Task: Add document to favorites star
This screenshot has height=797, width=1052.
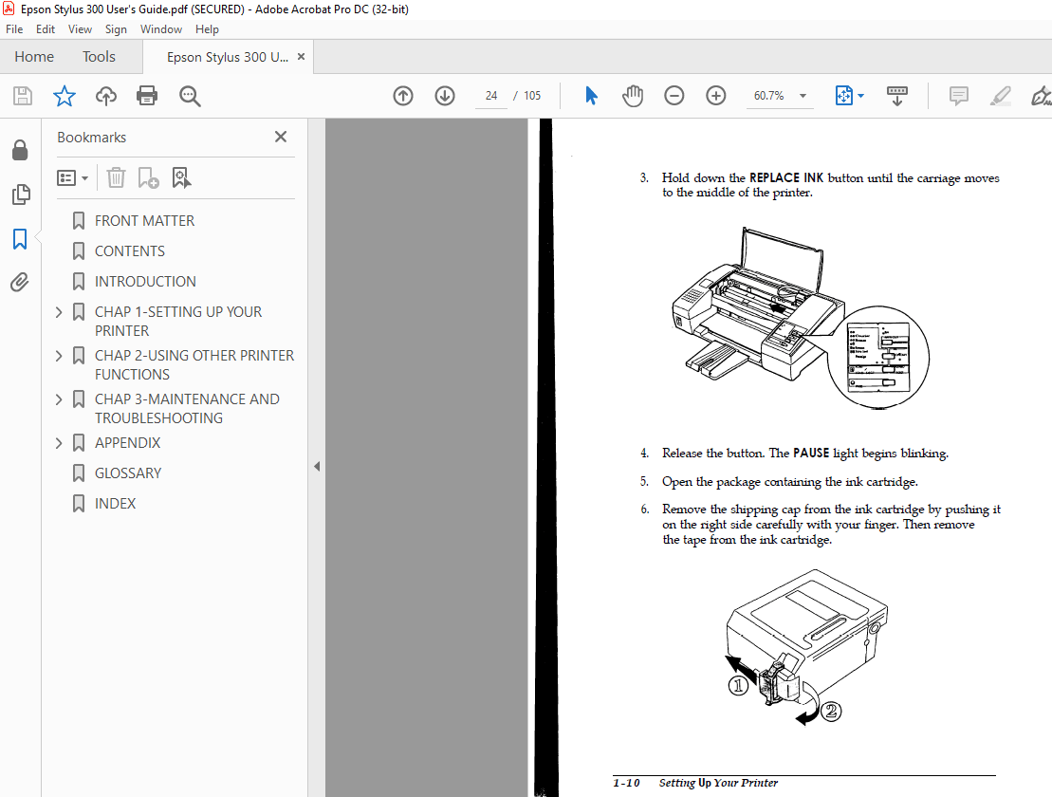Action: (64, 96)
